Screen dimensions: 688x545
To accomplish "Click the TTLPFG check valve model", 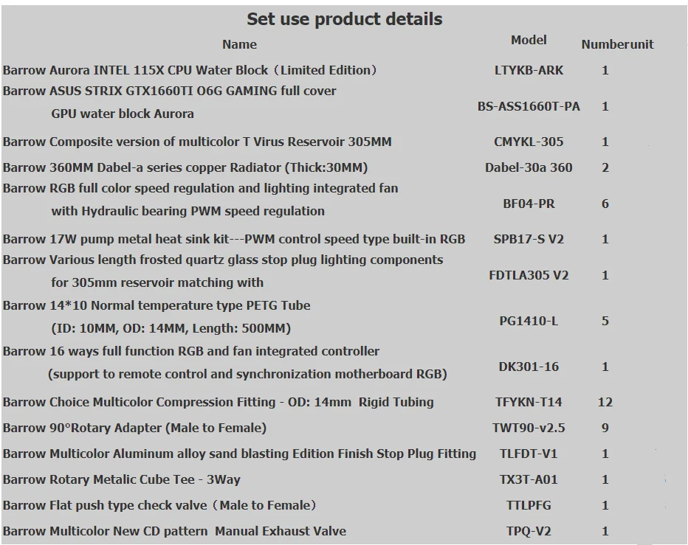I will [529, 505].
